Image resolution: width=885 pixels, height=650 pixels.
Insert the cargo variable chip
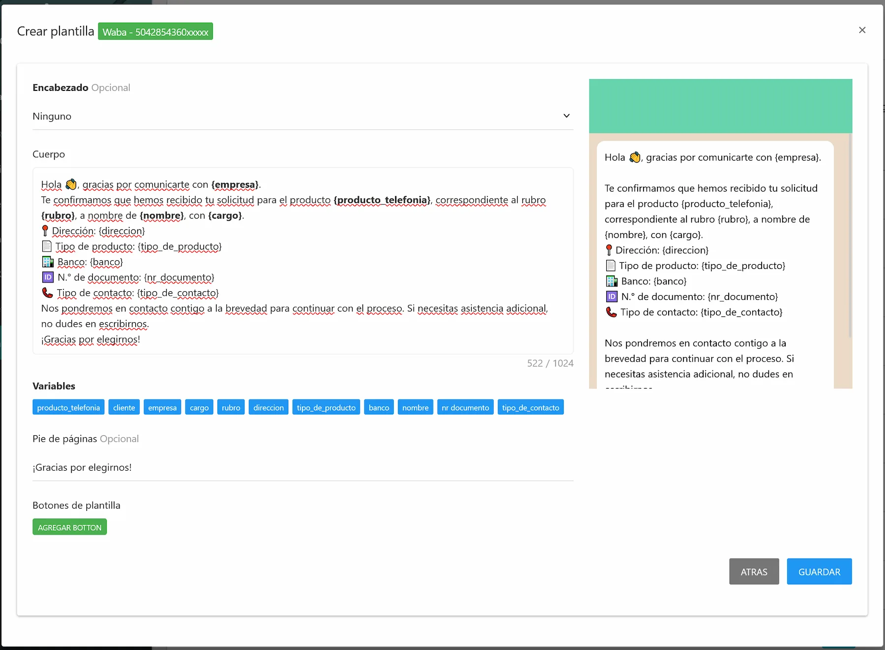(x=199, y=407)
